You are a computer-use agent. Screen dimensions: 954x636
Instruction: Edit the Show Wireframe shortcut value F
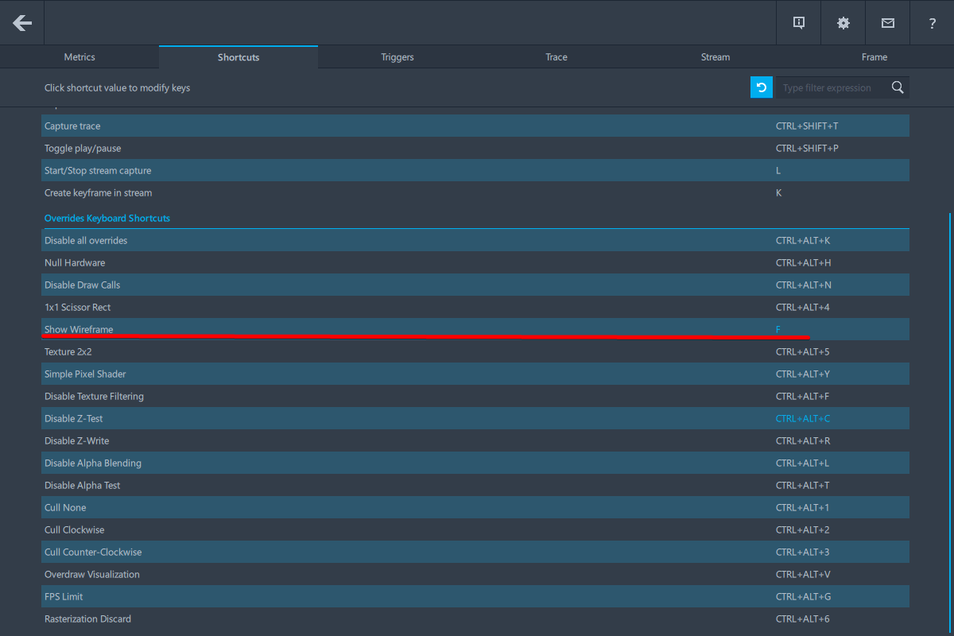coord(778,329)
